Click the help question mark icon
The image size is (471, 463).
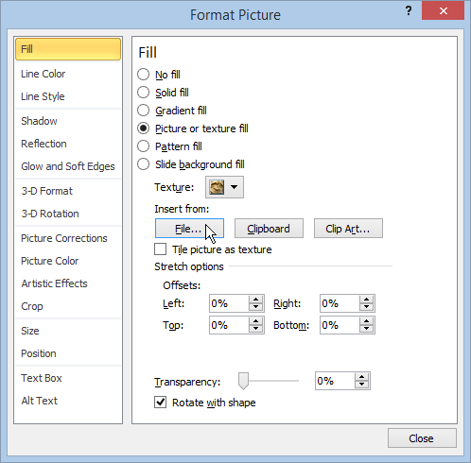tap(409, 11)
